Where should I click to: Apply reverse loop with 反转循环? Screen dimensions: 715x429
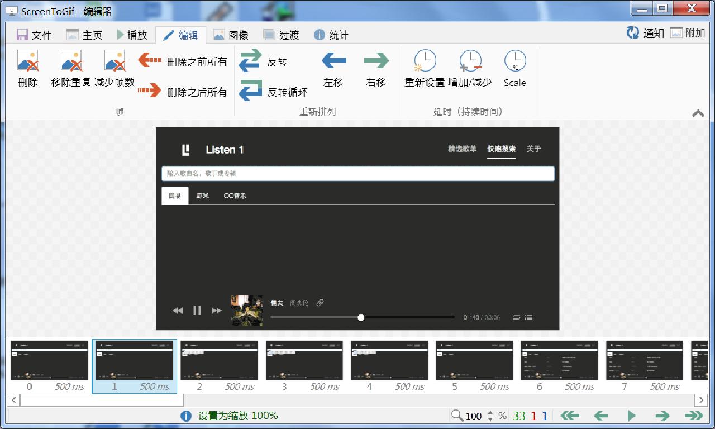coord(272,92)
